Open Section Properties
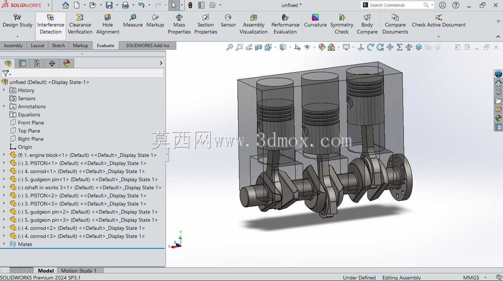Viewport: 503px width, 281px height. coord(205,24)
